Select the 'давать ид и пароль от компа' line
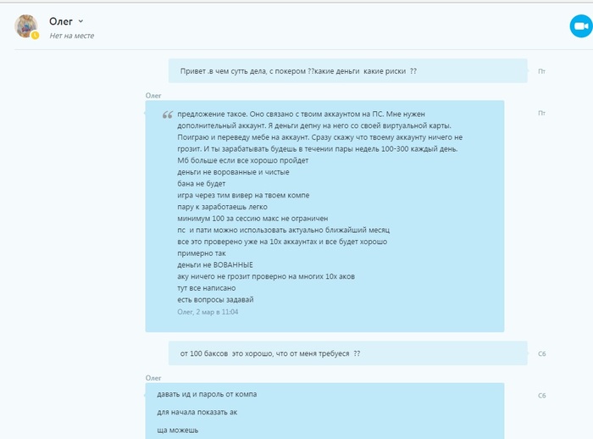Image resolution: width=593 pixels, height=439 pixels. click(207, 394)
